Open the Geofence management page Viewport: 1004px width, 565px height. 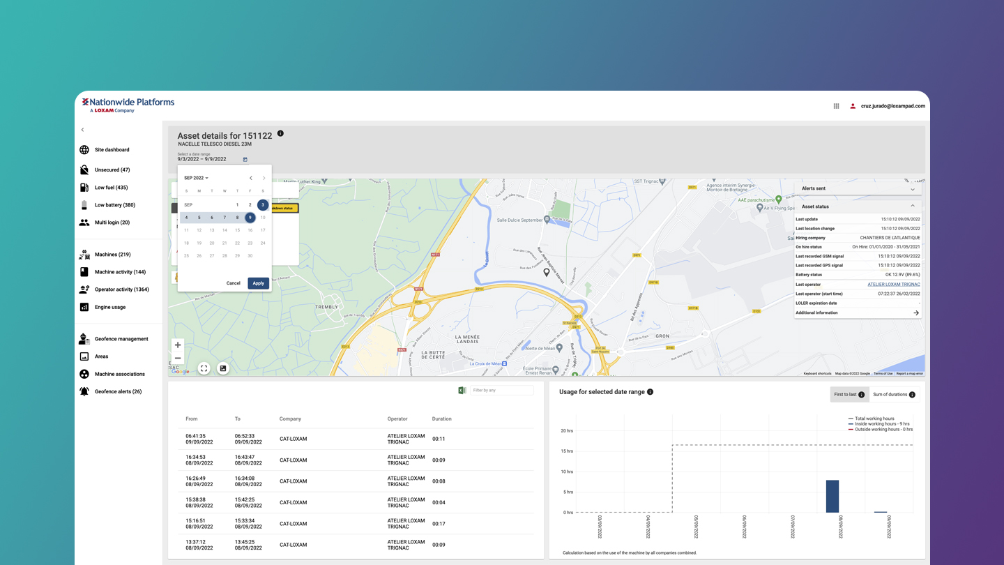[121, 339]
